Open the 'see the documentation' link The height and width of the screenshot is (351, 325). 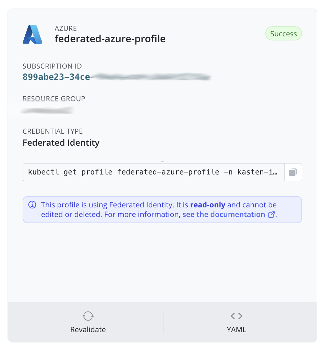[224, 215]
